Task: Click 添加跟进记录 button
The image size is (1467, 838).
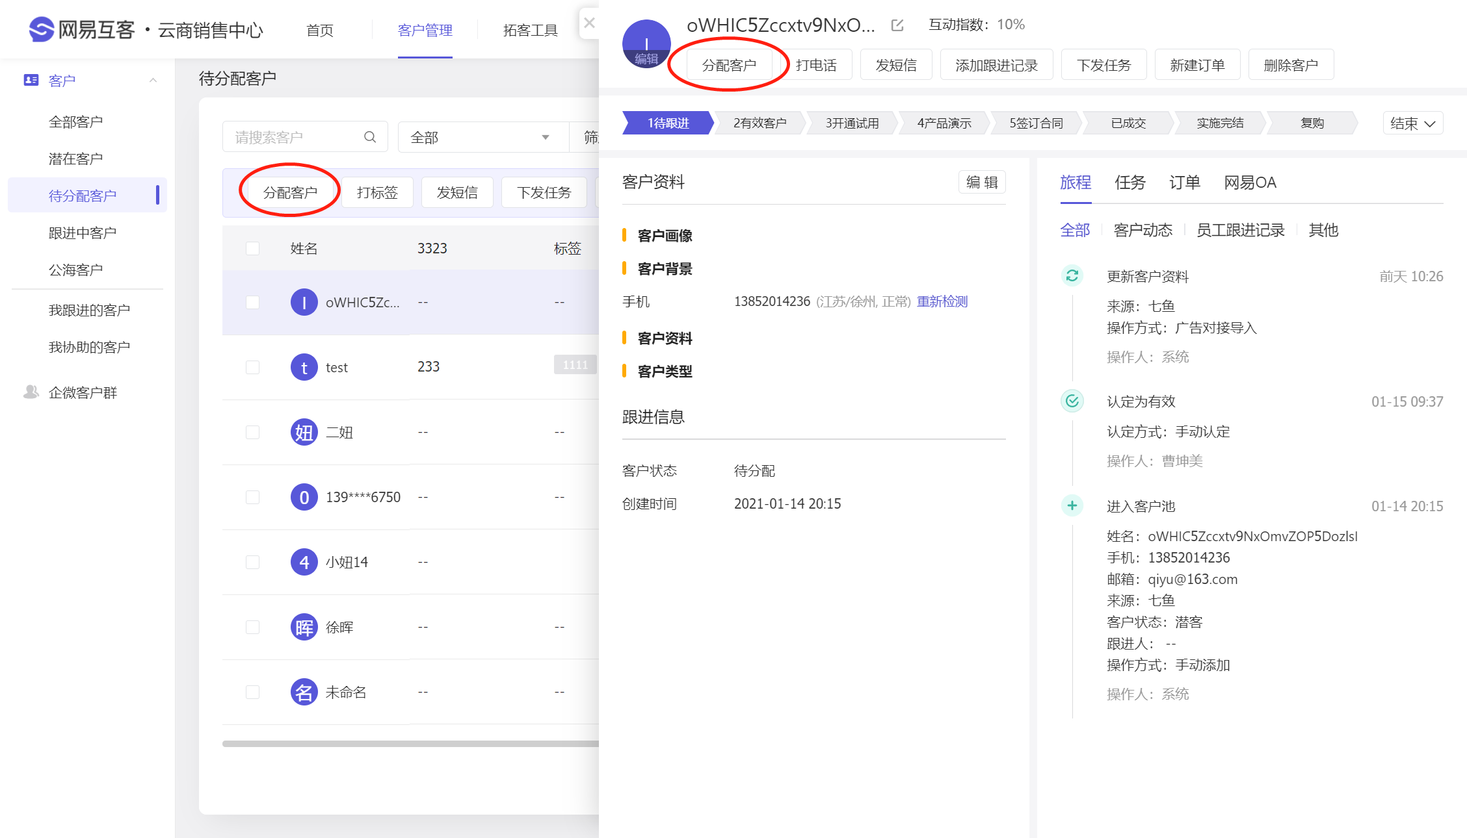Action: pos(996,65)
